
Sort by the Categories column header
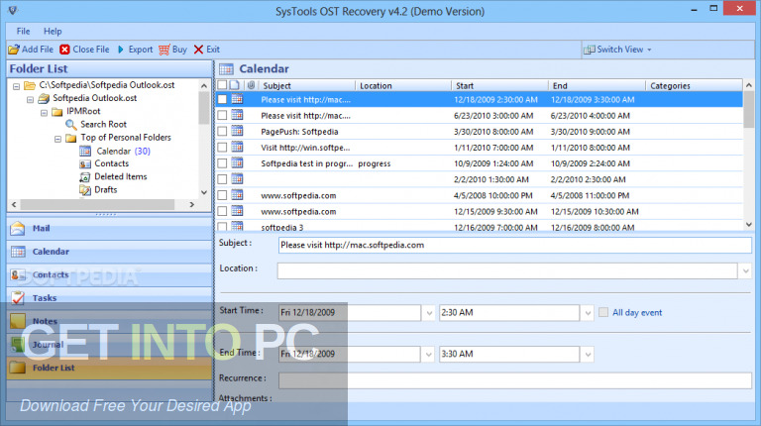point(694,85)
